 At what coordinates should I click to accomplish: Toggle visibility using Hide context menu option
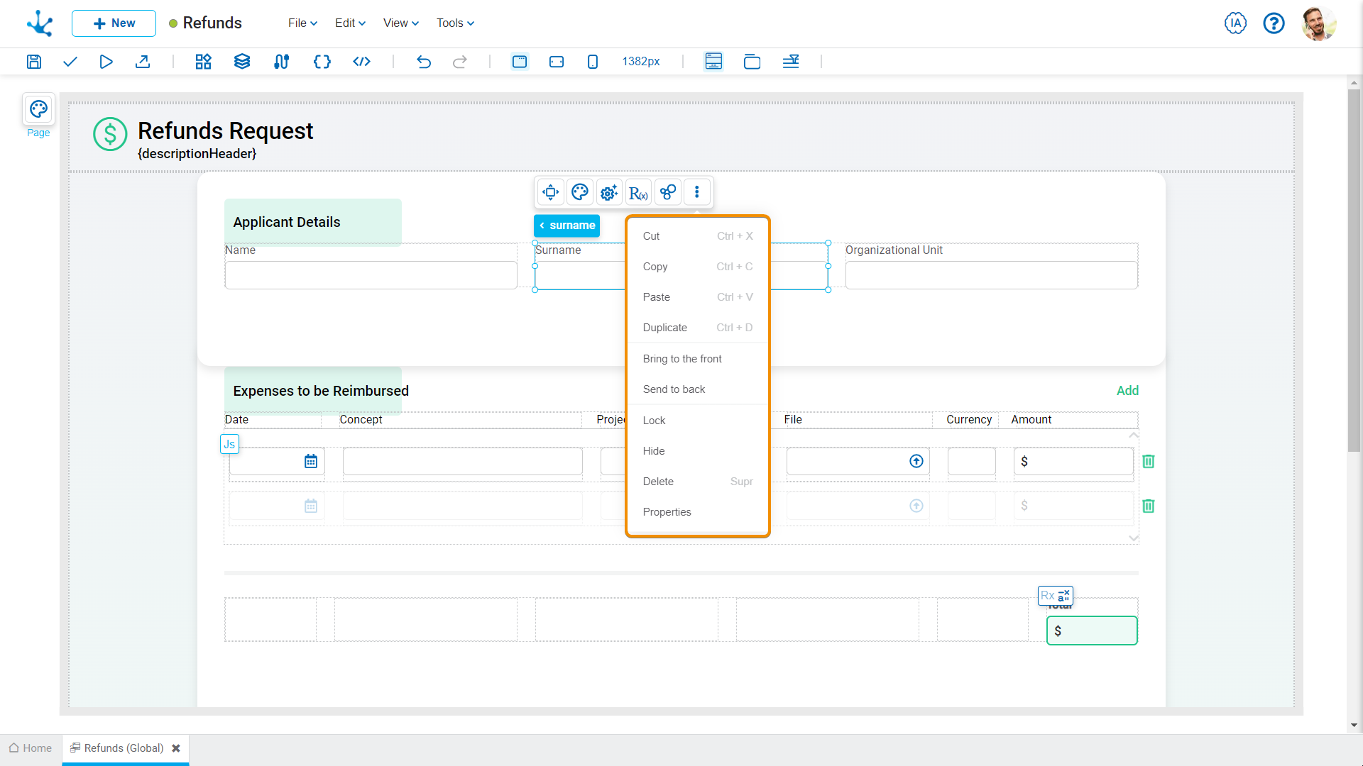click(653, 451)
